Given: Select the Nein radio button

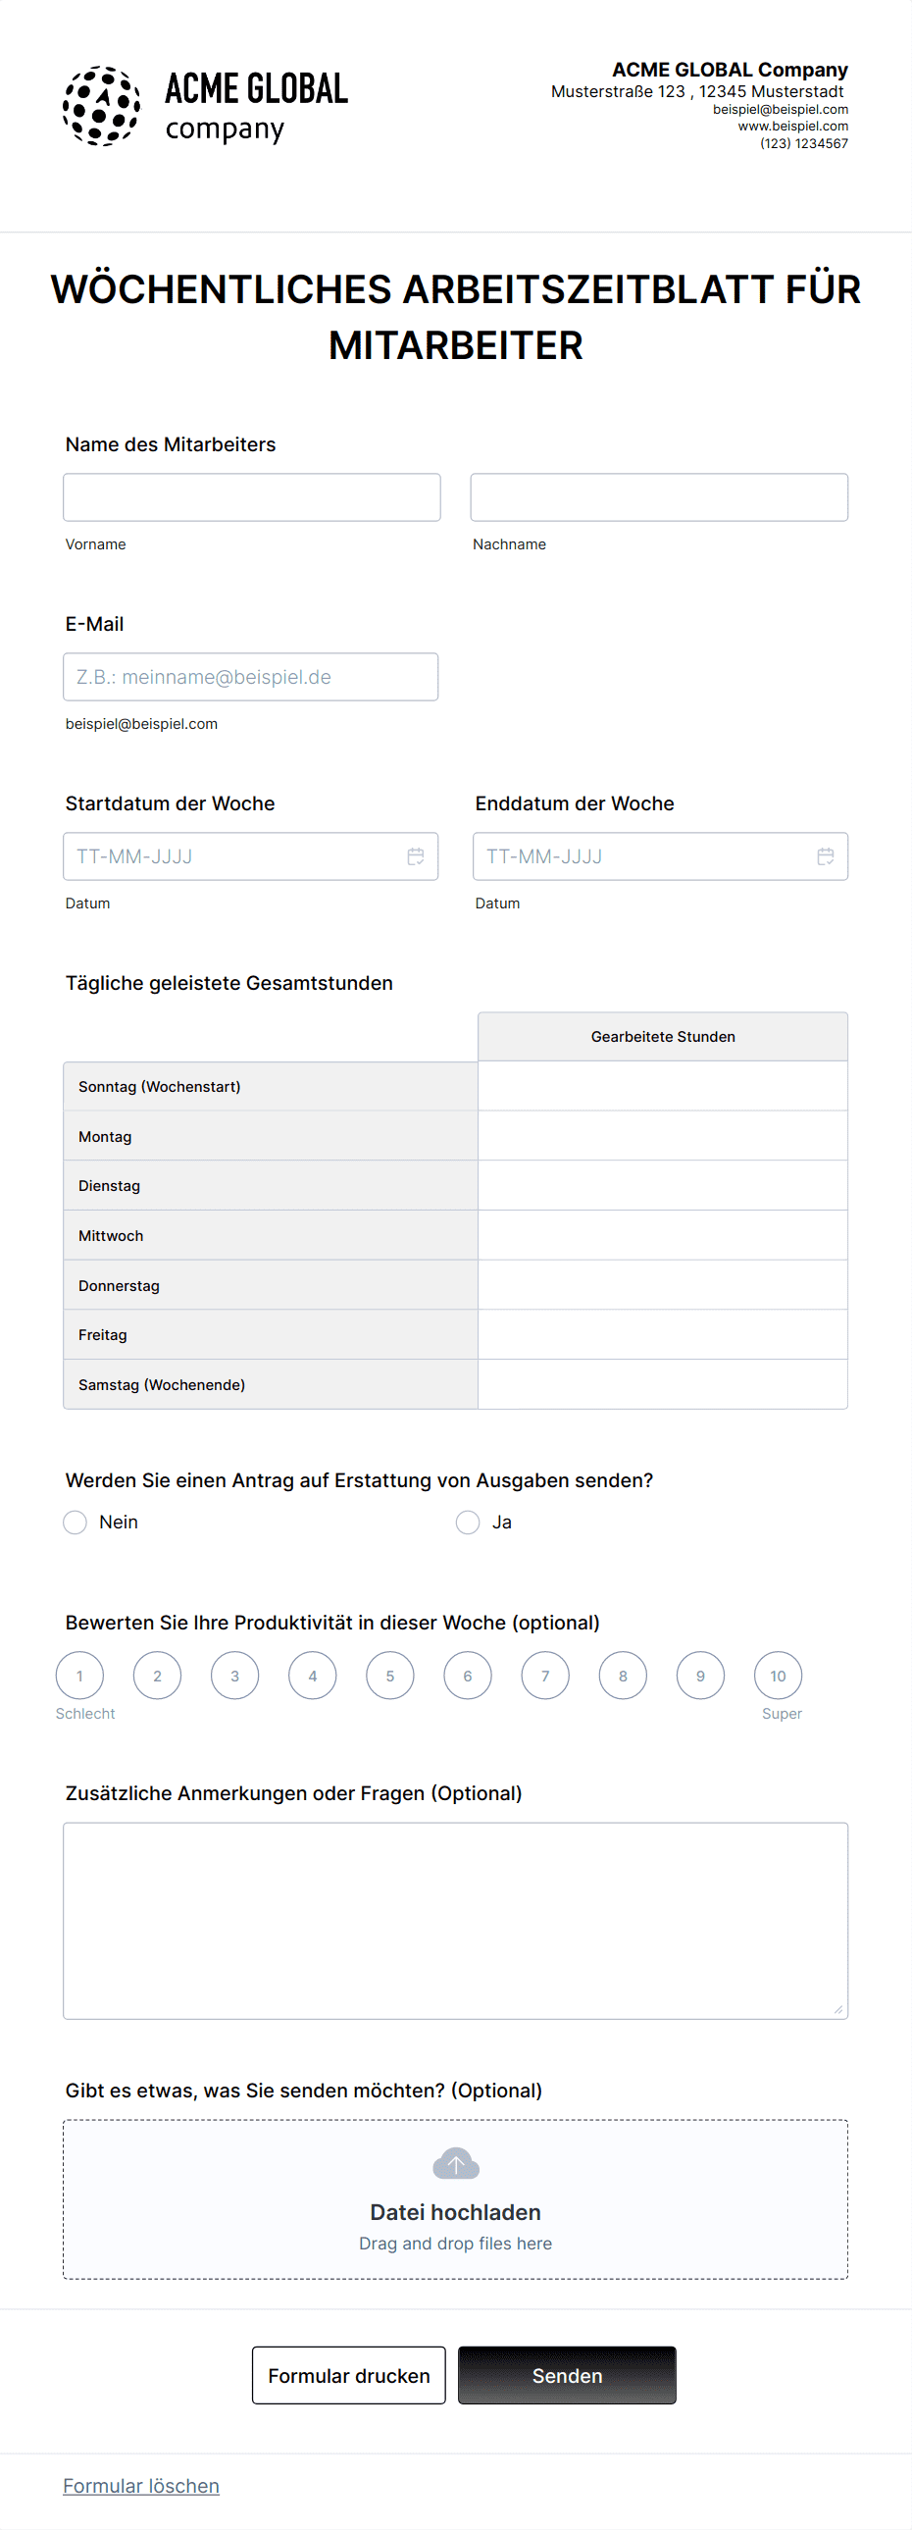Looking at the screenshot, I should pos(75,1523).
